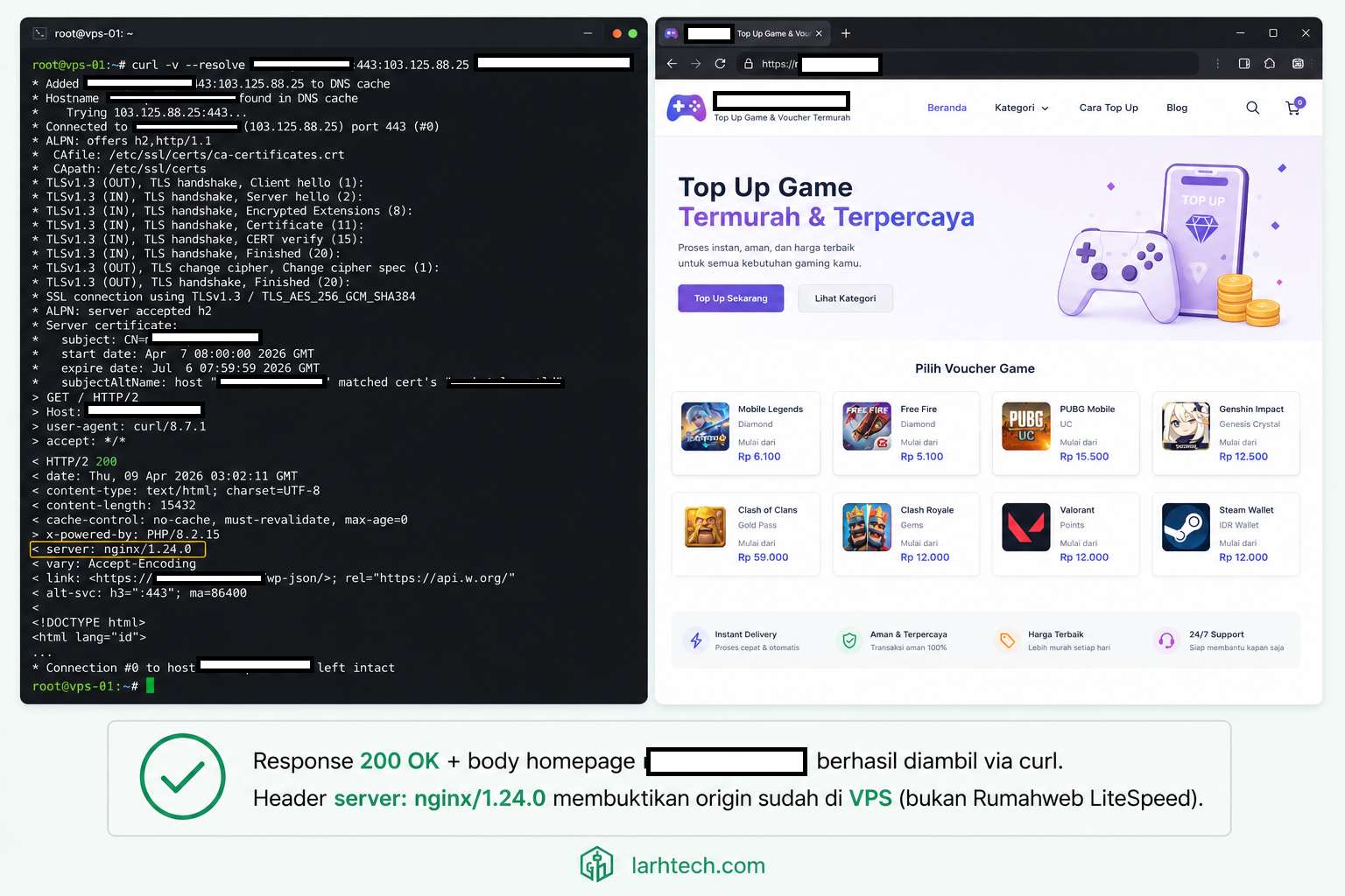Click the 24/7 Support headset icon

coord(1166,640)
